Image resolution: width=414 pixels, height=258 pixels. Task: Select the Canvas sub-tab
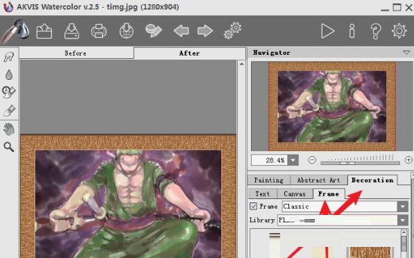295,193
